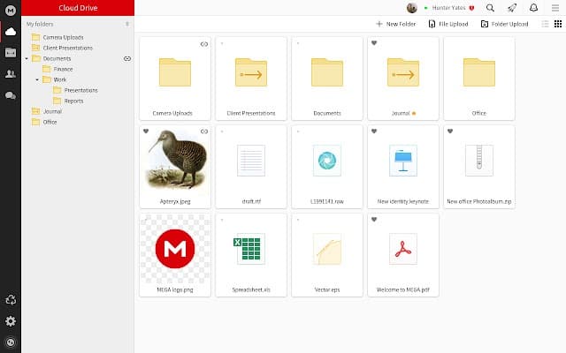Open the Cloud Drive sidebar icon
Viewport: 566px width, 353px height.
[x=11, y=32]
